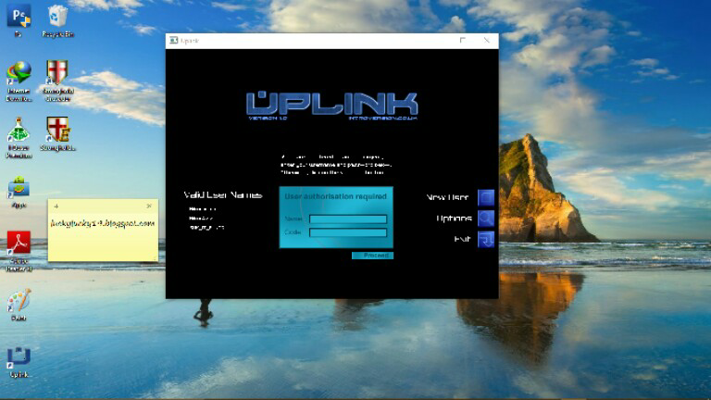This screenshot has height=400, width=711.
Task: Click the Valid User Names heading
Action: (222, 195)
